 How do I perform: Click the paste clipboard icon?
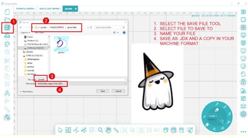[7, 76]
